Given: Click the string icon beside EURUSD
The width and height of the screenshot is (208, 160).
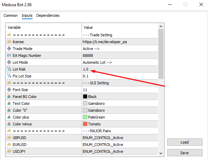Looking at the screenshot, I should 9,145.
